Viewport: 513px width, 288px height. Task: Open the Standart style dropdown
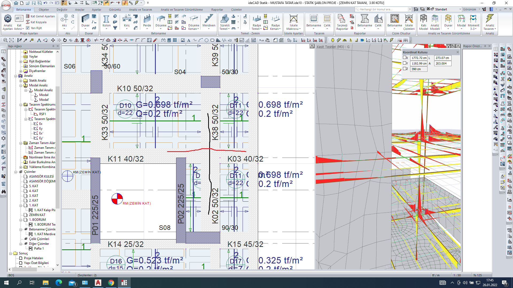tap(460, 9)
